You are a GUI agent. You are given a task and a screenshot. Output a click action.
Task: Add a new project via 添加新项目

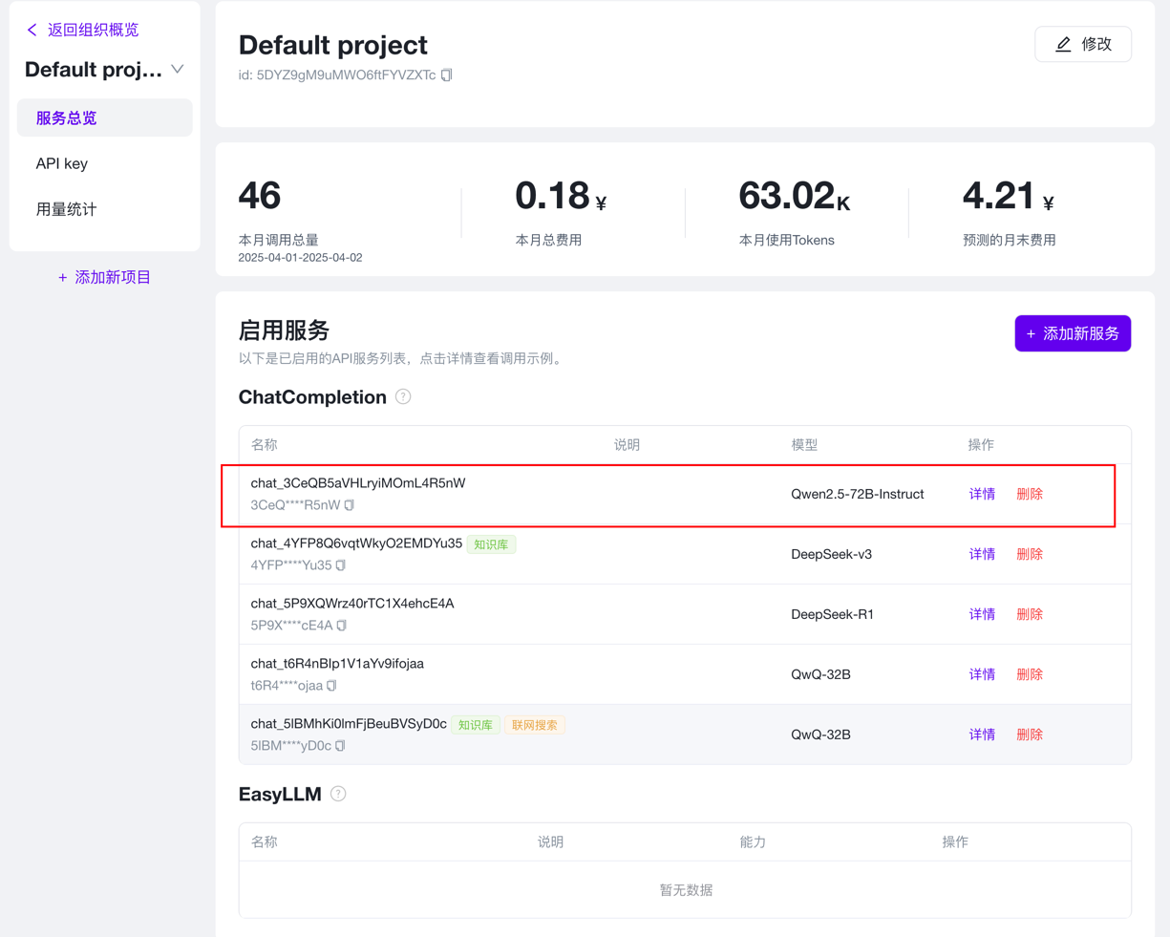(x=105, y=277)
